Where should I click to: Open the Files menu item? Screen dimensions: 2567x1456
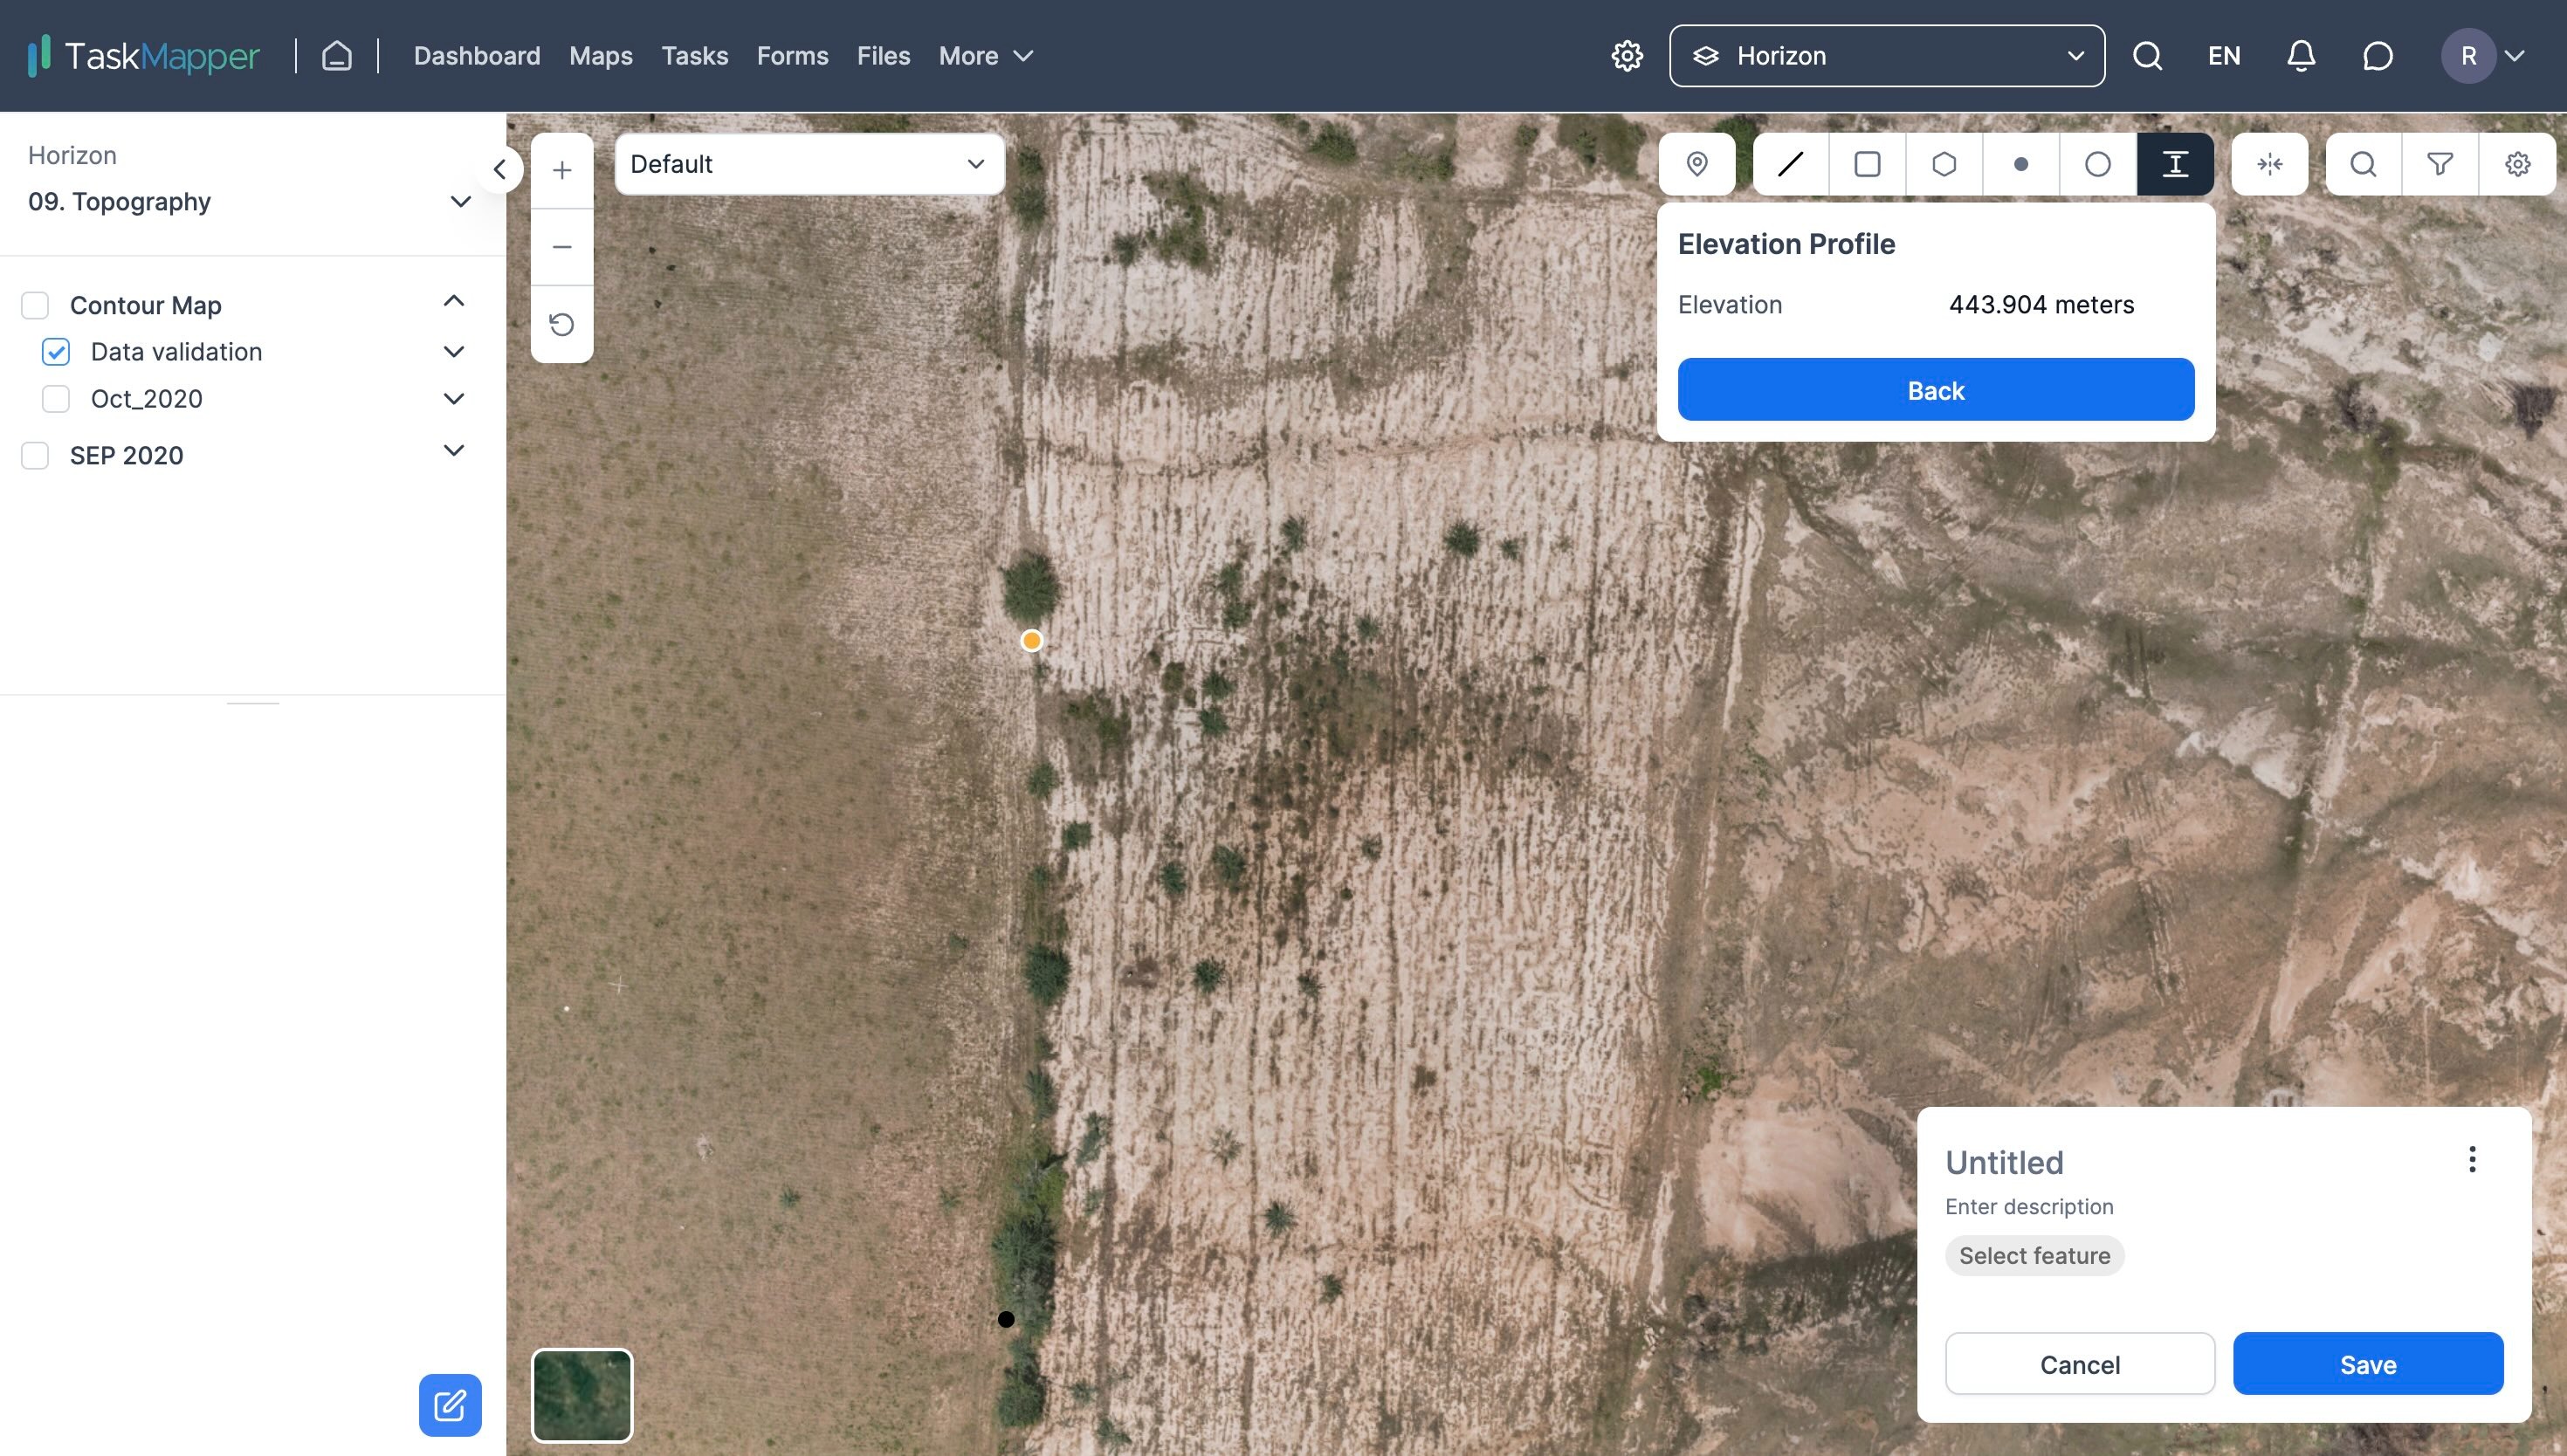pyautogui.click(x=884, y=56)
